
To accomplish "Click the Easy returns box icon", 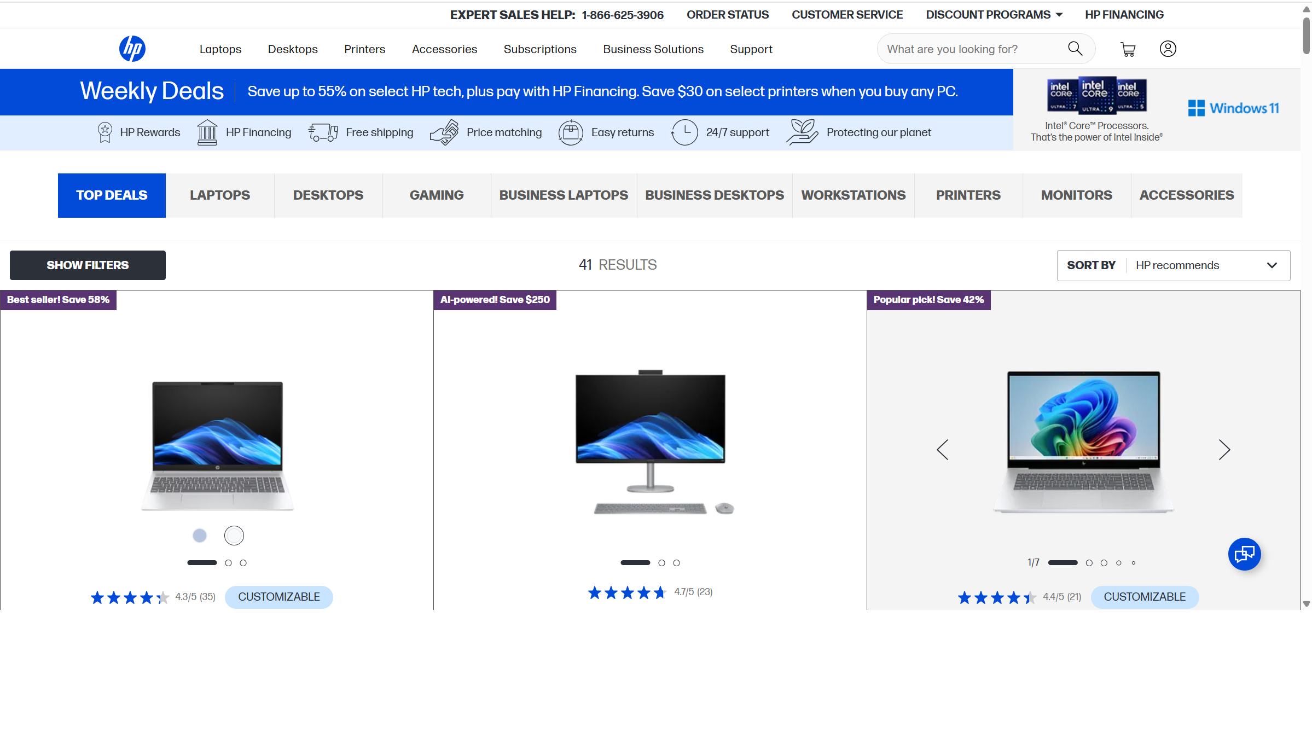I will [x=571, y=132].
